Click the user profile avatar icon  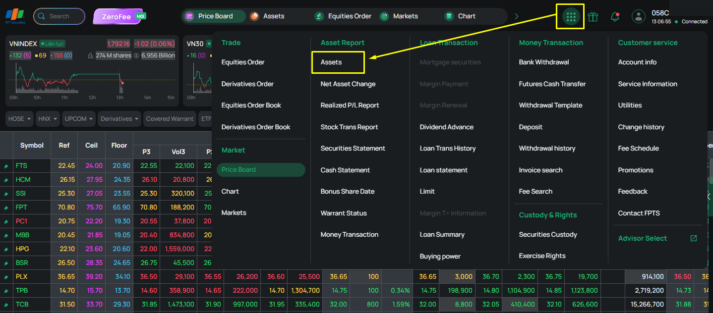point(639,16)
